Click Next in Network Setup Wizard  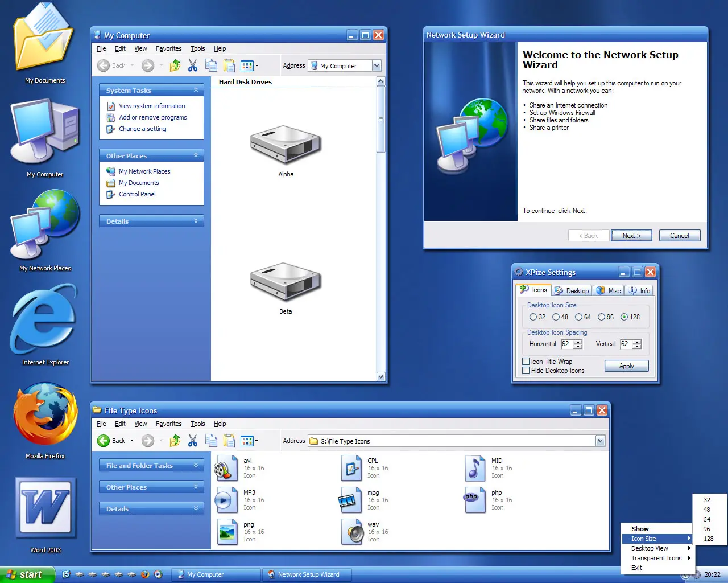pos(631,236)
